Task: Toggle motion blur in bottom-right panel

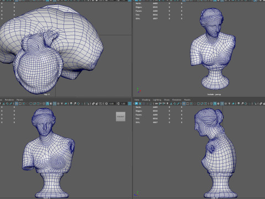Action: click(x=242, y=103)
